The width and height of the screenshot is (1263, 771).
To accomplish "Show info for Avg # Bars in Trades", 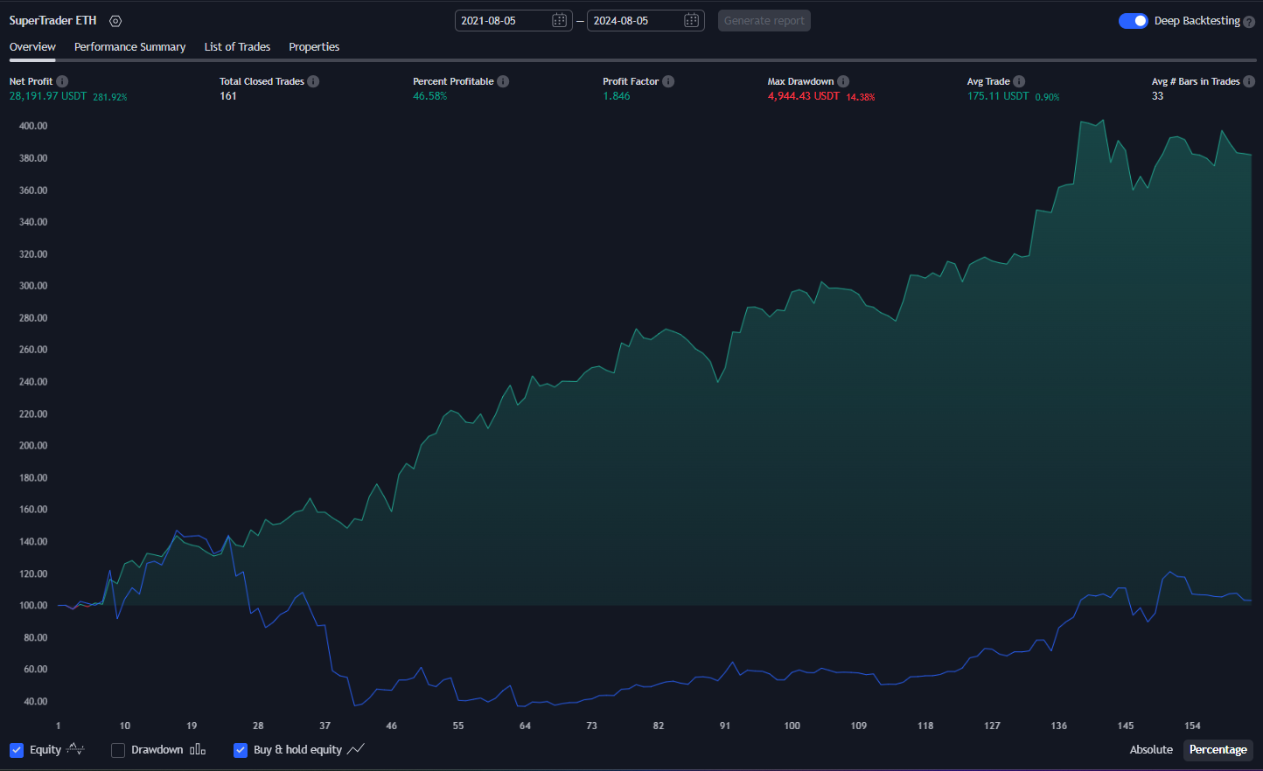I will (x=1249, y=81).
